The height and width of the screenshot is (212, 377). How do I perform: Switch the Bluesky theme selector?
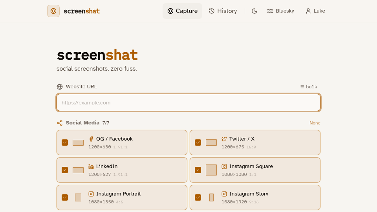[280, 11]
